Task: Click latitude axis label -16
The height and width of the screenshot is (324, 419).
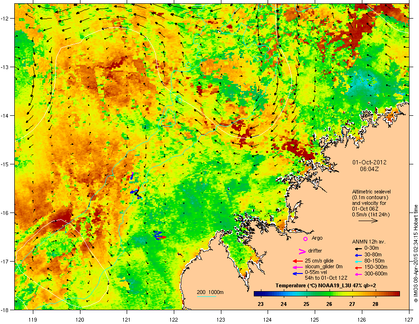Action: pos(5,213)
